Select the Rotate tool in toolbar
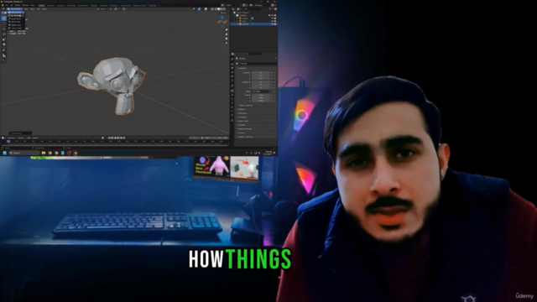Image resolution: width=537 pixels, height=302 pixels. click(4, 34)
